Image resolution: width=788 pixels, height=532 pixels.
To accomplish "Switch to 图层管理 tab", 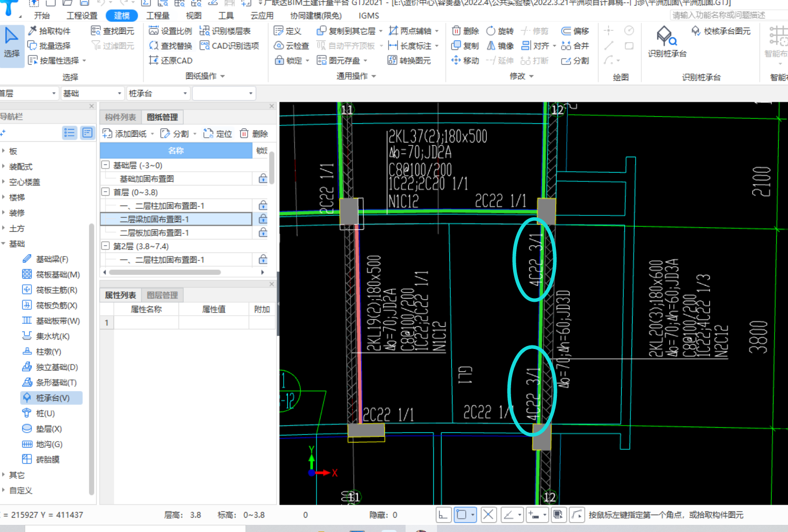I will pyautogui.click(x=162, y=295).
